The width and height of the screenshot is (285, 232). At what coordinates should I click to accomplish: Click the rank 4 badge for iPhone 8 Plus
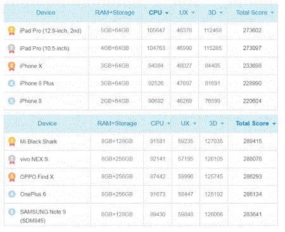tap(11, 83)
